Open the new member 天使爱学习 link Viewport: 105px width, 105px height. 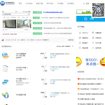tap(45, 40)
